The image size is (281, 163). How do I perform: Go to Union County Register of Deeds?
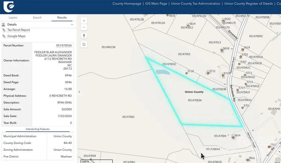coord(248,4)
